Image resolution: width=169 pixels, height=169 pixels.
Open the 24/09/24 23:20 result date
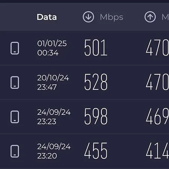coord(54,151)
